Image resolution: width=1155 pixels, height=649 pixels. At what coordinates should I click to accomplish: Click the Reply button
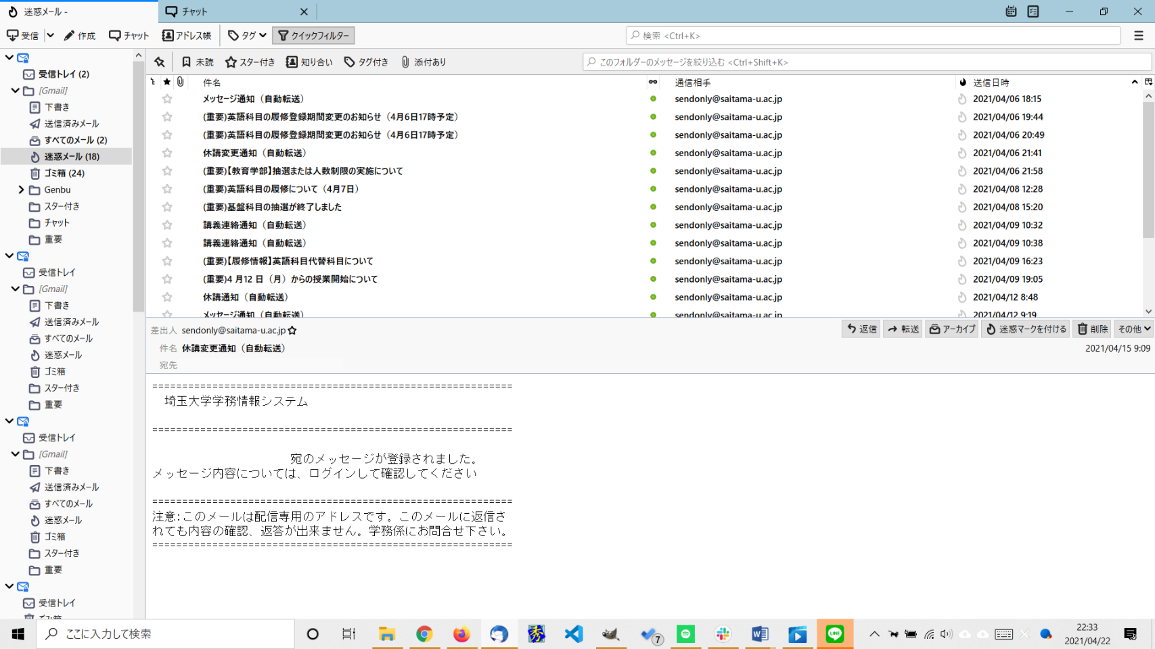click(x=861, y=329)
